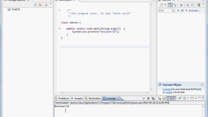Open Package Explorer view menu
Image resolution: width=208 pixels, height=117 pixels.
click(x=51, y=4)
